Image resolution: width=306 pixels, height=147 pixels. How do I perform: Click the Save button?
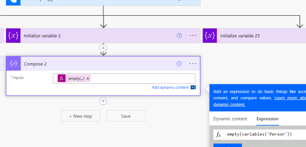[126, 116]
